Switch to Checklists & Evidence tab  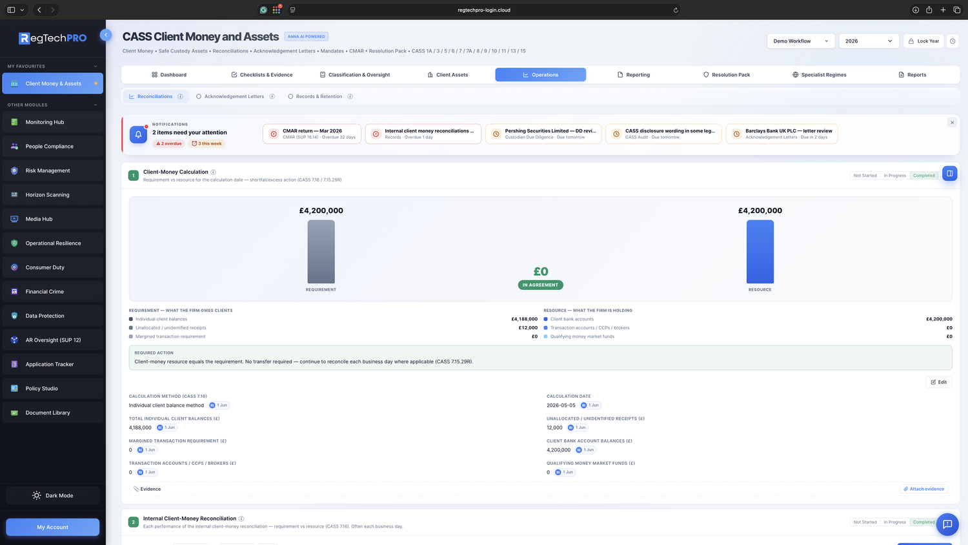pos(262,75)
